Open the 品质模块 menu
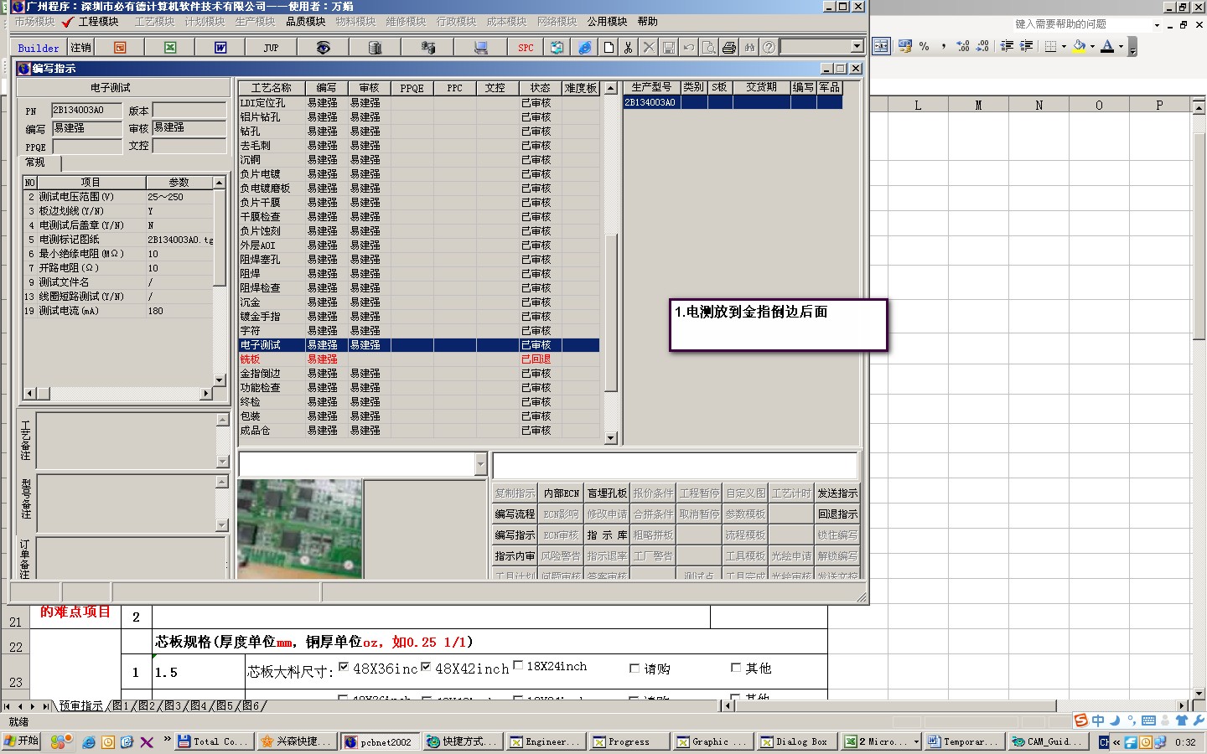Screen dimensions: 1207x754 coord(305,22)
